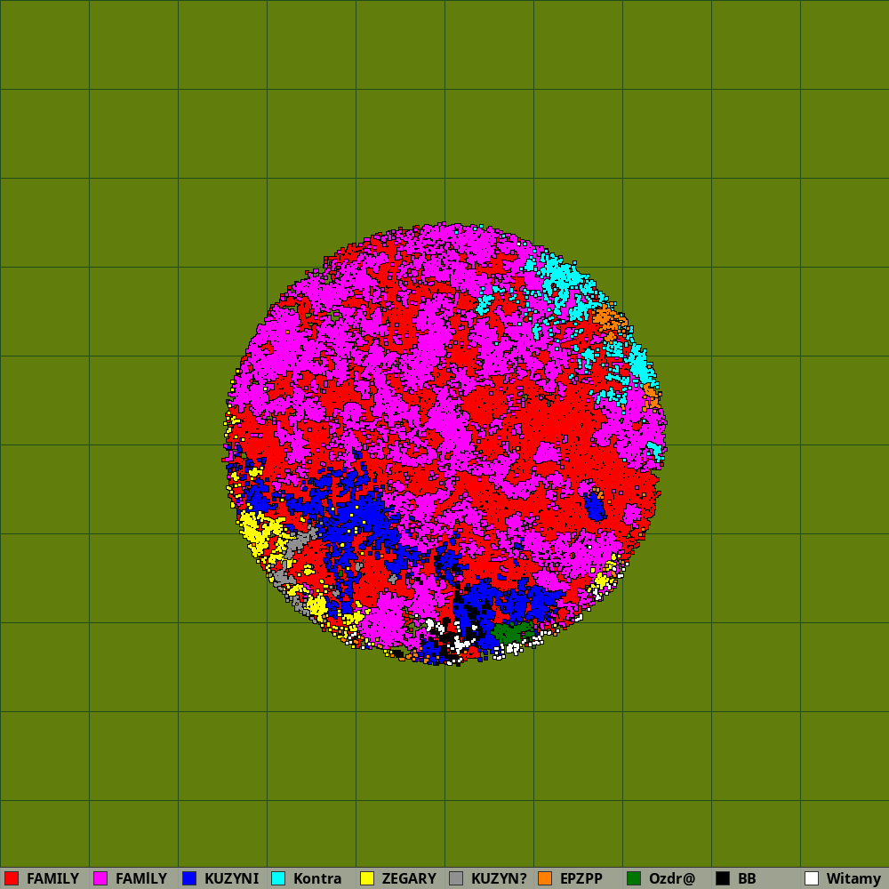Click the ZEGARY legend label

pos(409,878)
